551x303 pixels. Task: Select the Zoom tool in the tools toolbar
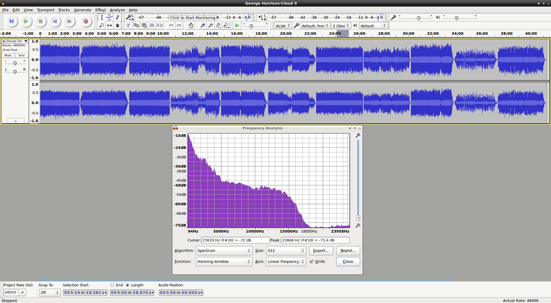[102, 25]
